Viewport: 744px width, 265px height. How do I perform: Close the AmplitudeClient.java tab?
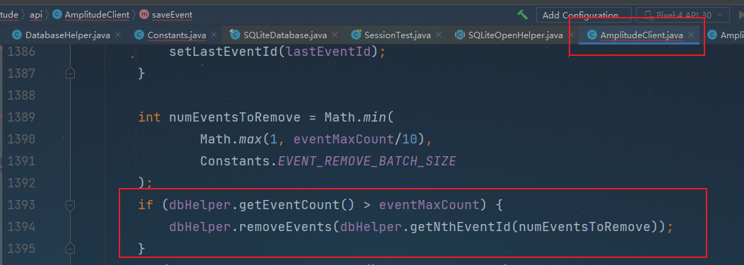(x=691, y=35)
